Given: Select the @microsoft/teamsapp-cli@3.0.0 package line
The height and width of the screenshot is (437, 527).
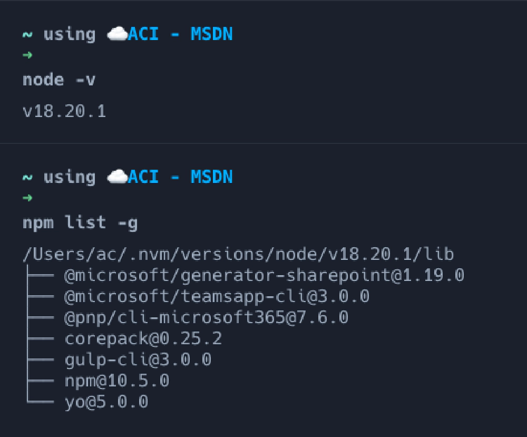Looking at the screenshot, I should coord(217,296).
